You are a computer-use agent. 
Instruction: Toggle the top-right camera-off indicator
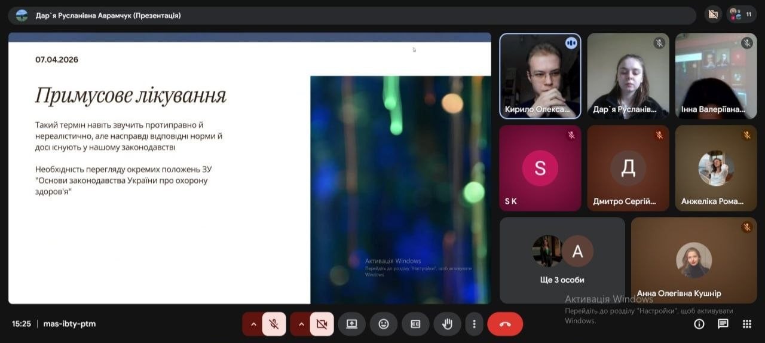point(712,14)
